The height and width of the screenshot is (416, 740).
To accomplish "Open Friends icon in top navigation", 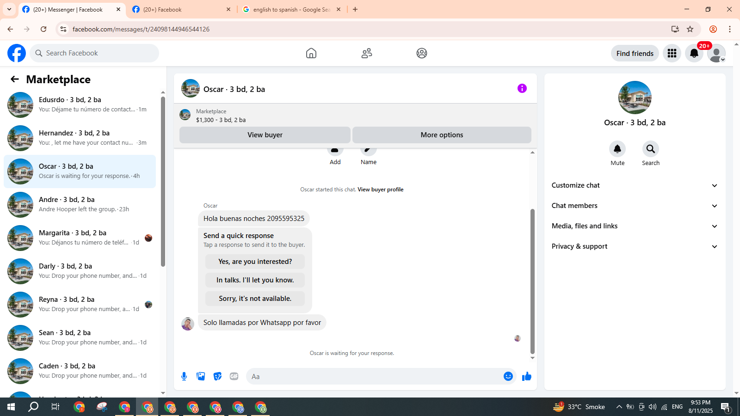I will tap(367, 53).
